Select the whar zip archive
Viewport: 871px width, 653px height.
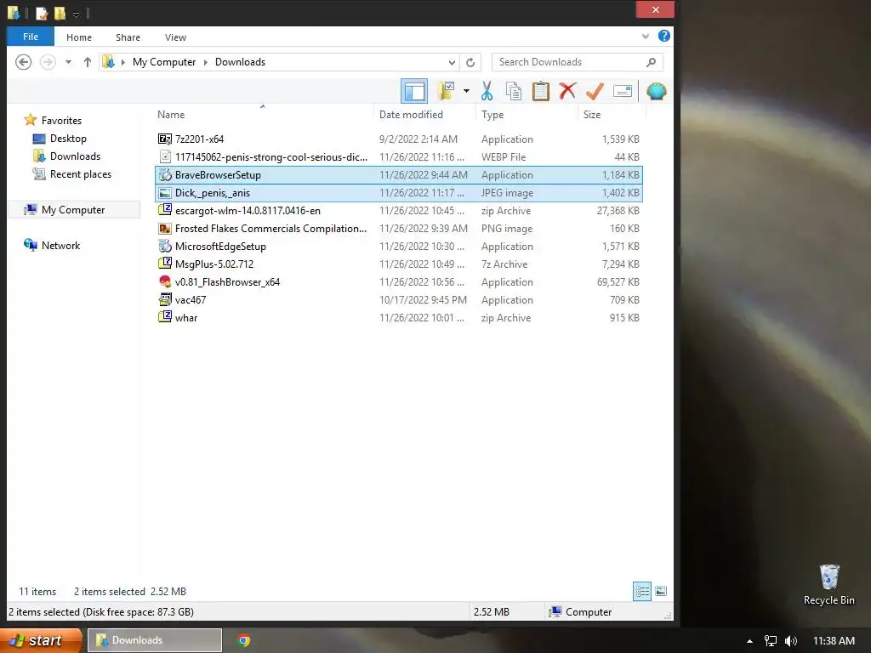[398, 318]
